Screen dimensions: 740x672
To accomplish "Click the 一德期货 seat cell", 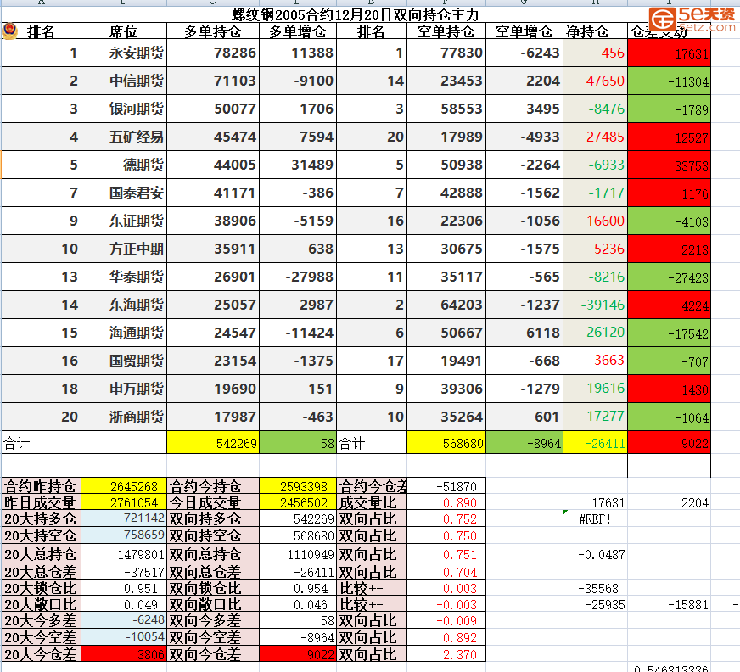I will point(124,165).
